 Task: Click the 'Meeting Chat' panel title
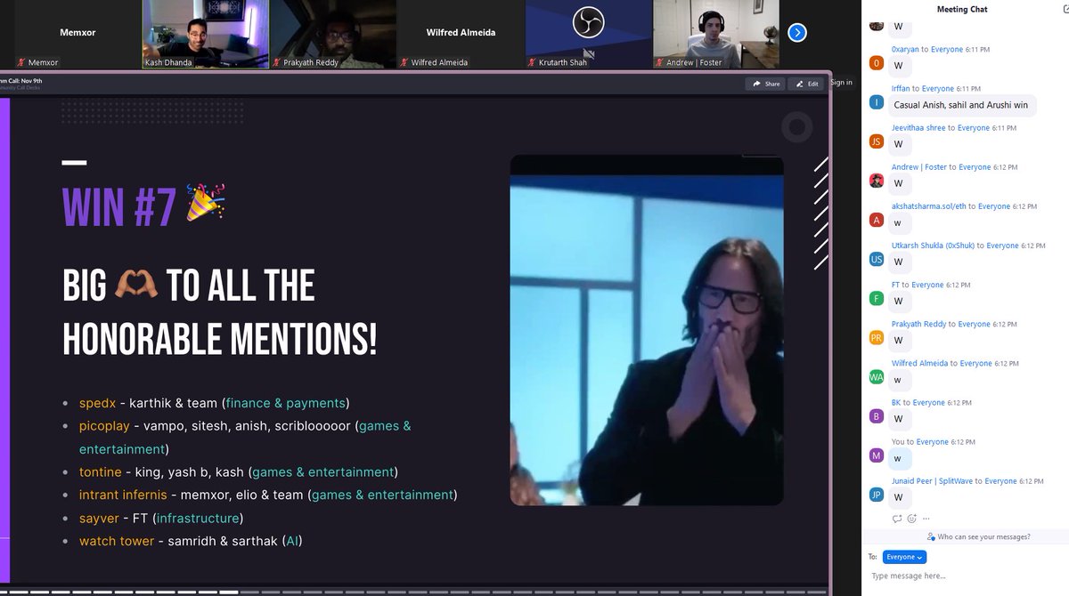click(961, 9)
